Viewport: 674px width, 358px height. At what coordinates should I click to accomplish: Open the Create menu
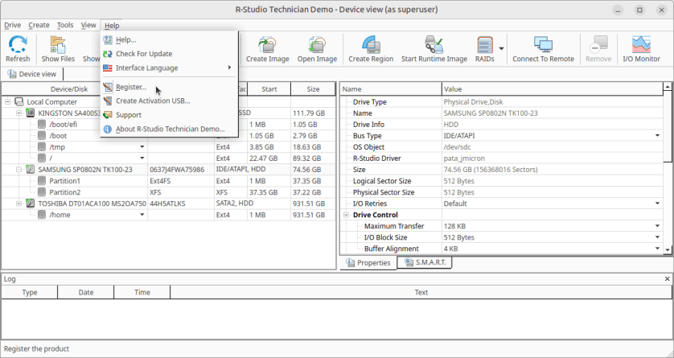tap(39, 26)
